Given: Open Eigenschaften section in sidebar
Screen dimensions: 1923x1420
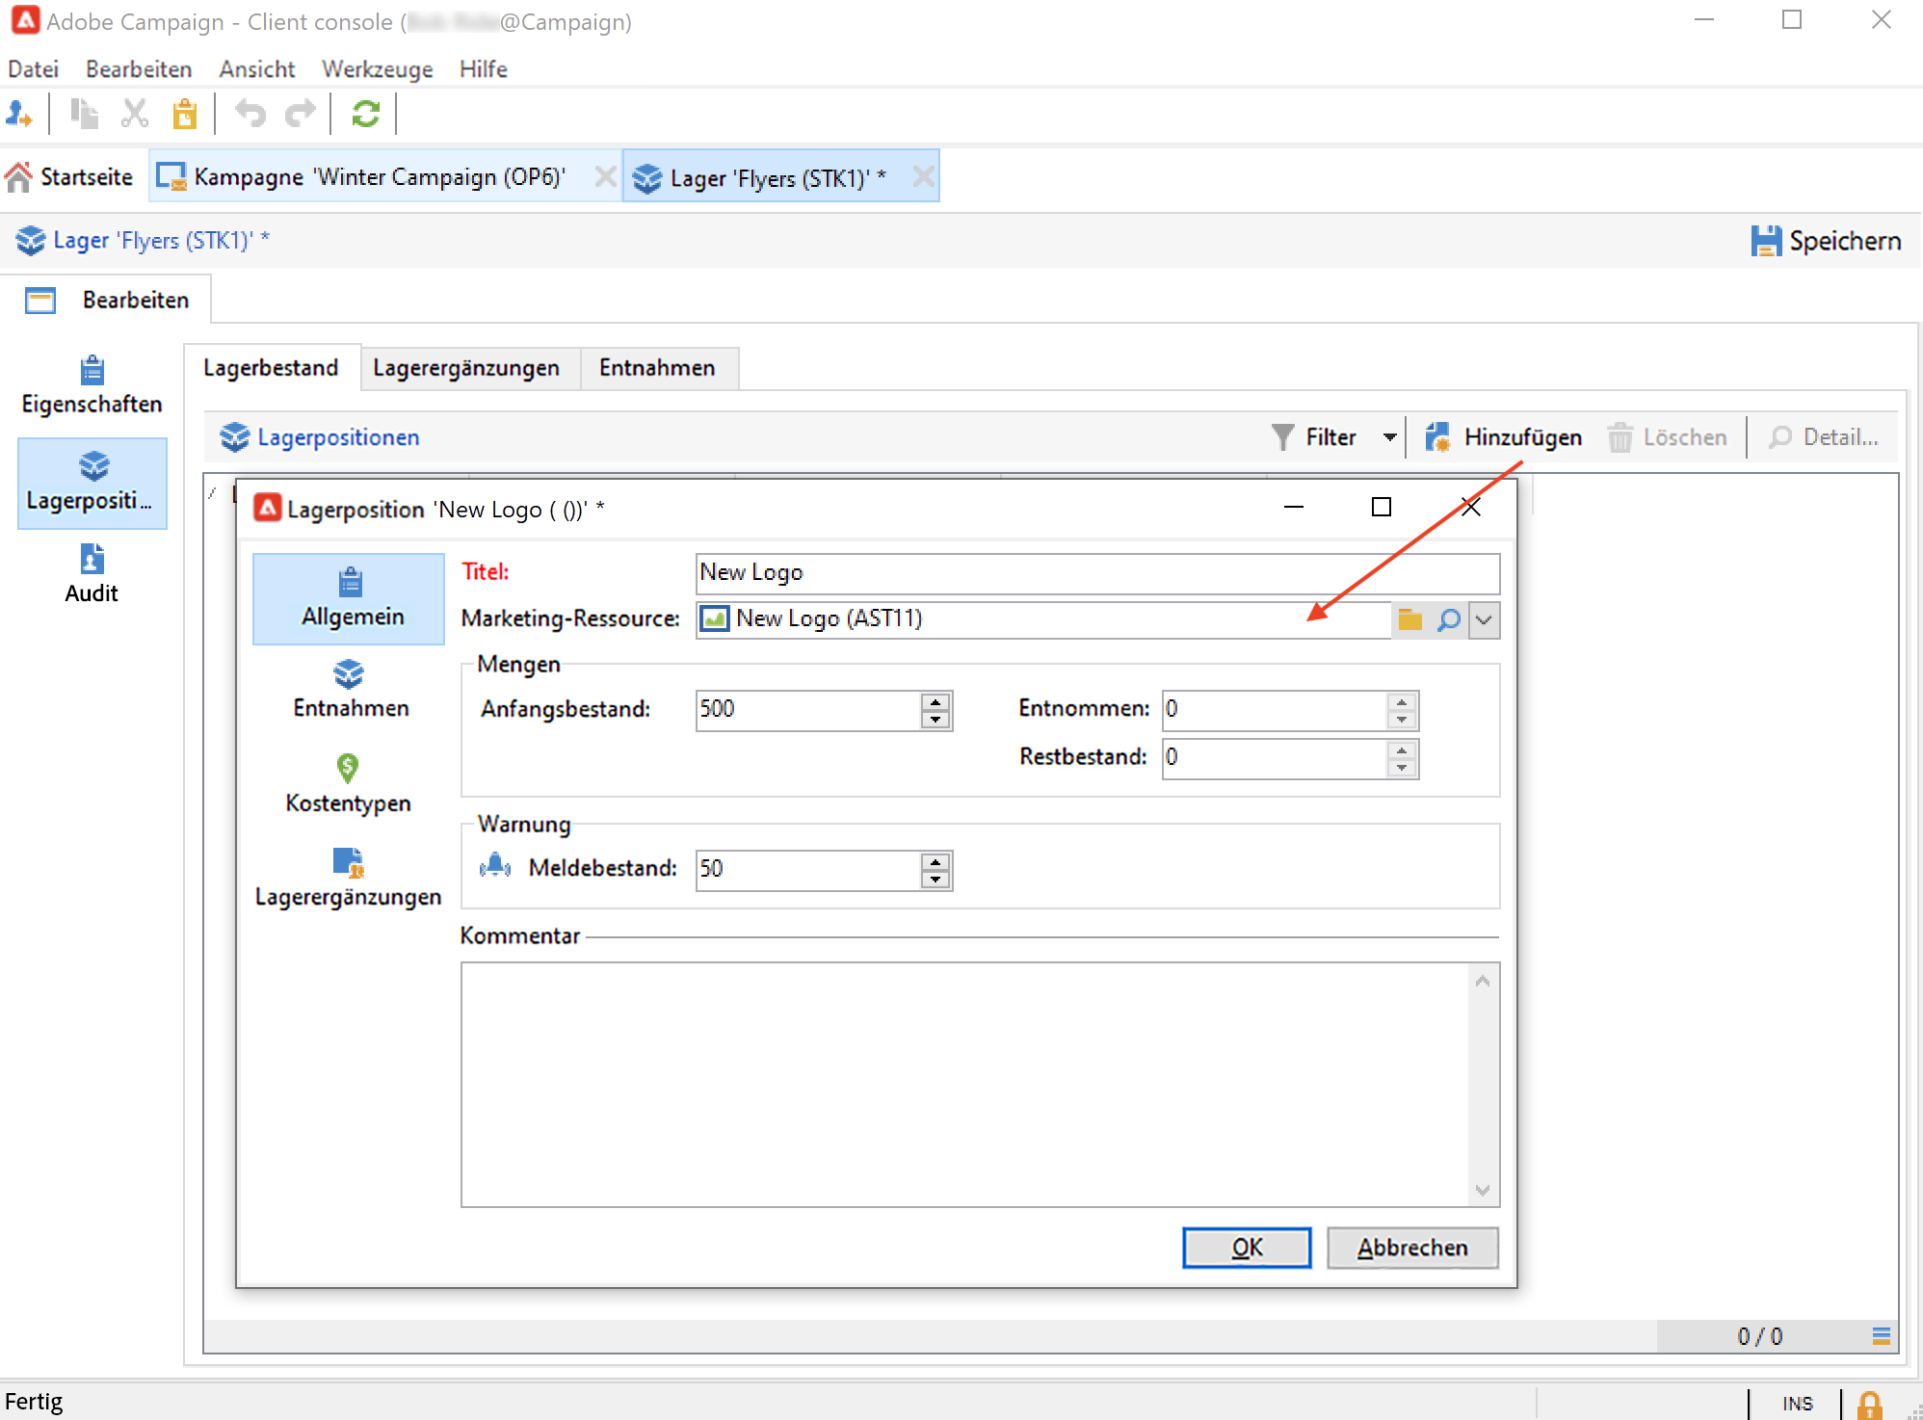Looking at the screenshot, I should [92, 385].
